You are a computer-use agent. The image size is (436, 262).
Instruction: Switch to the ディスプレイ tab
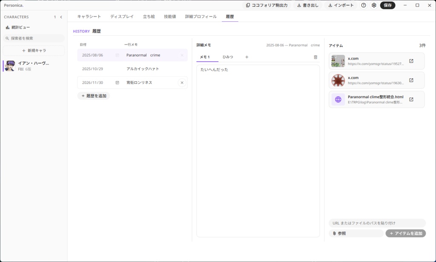[x=122, y=17]
